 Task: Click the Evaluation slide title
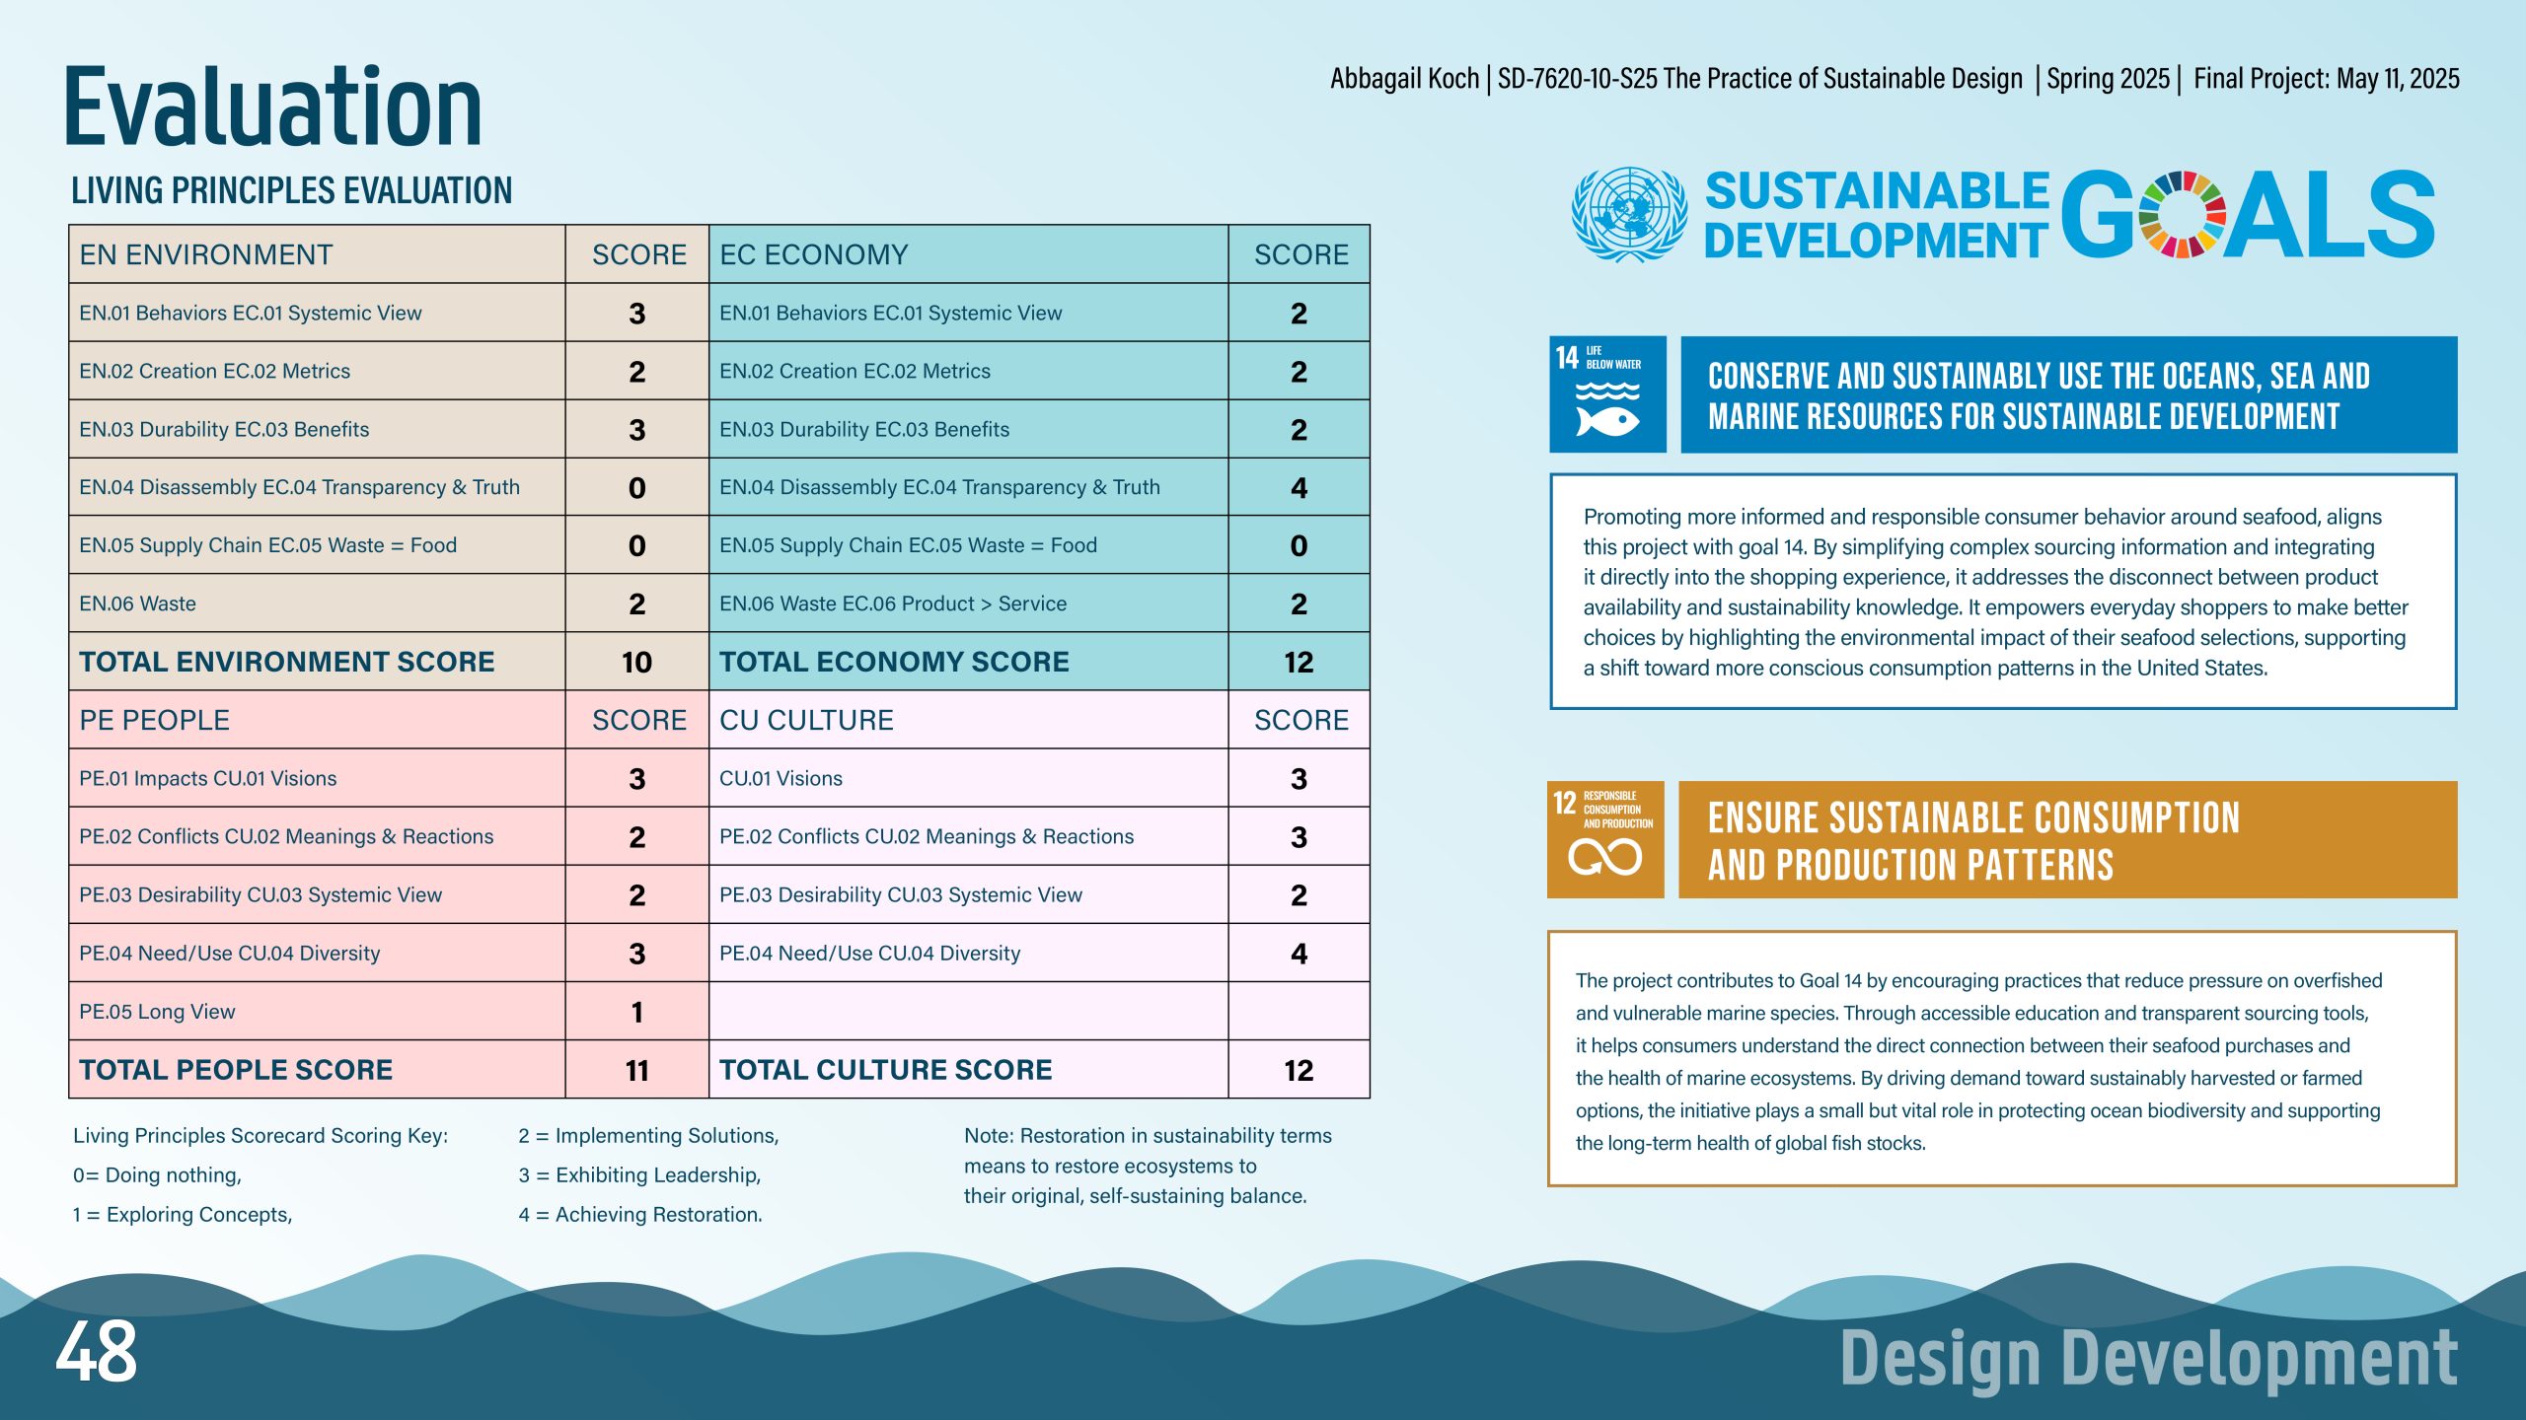pos(273,106)
